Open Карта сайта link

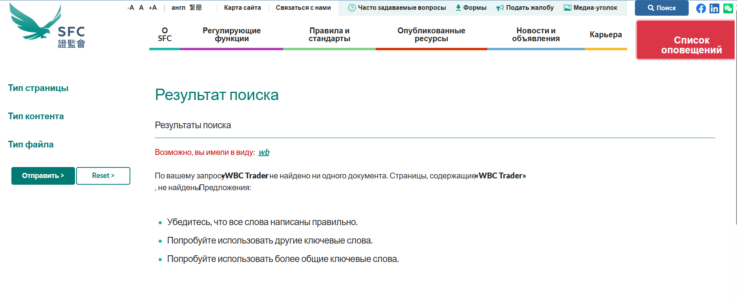click(x=242, y=7)
